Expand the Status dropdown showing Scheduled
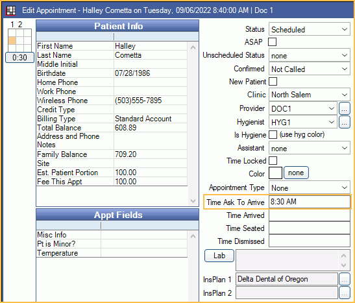Viewport: 355px width, 303px height. tap(310, 29)
